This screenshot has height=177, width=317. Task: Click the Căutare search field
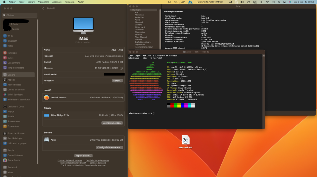20,15
